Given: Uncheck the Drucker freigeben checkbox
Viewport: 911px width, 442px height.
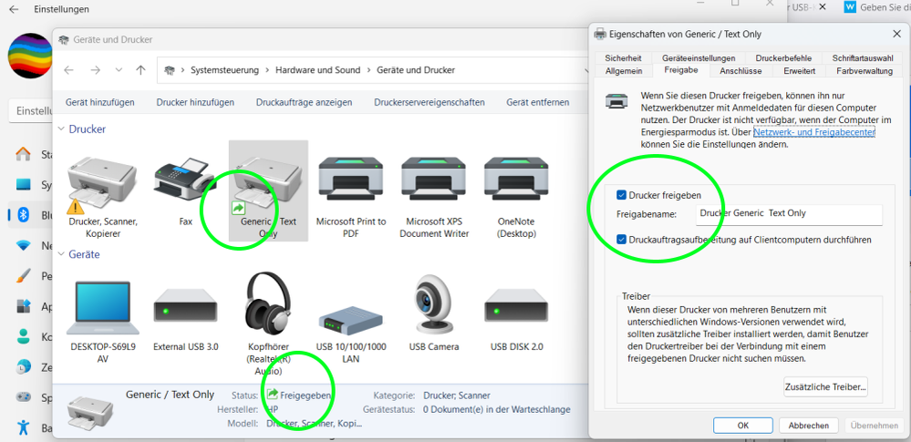Looking at the screenshot, I should [621, 195].
